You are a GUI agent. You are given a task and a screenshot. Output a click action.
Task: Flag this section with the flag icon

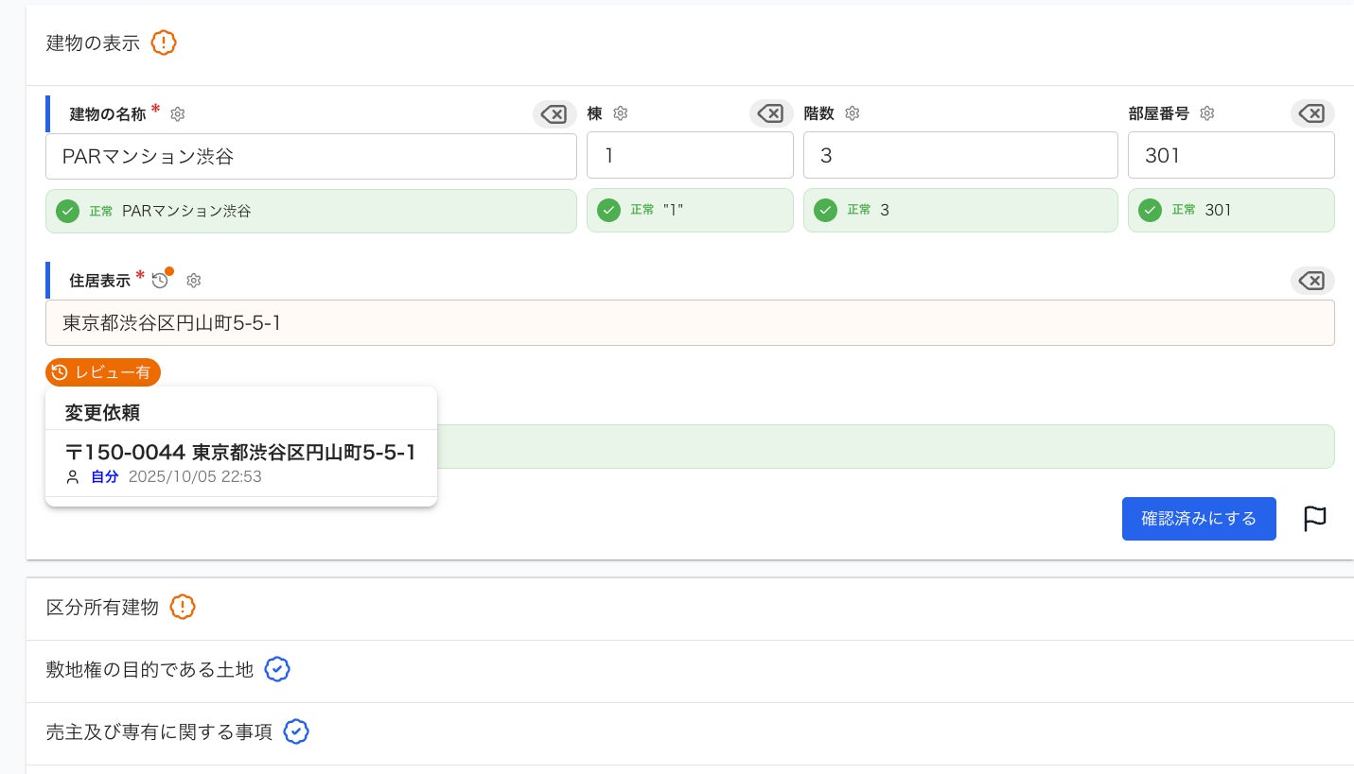click(1314, 519)
